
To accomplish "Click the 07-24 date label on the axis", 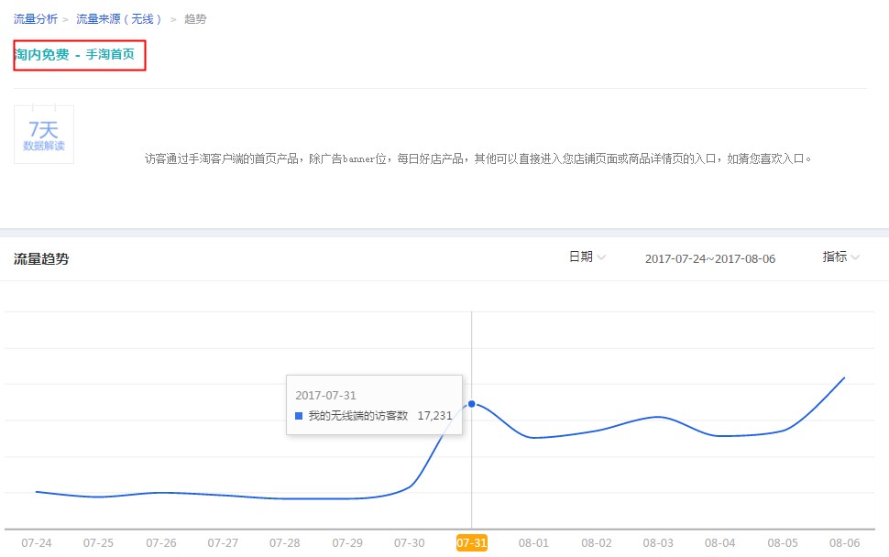I will [36, 542].
